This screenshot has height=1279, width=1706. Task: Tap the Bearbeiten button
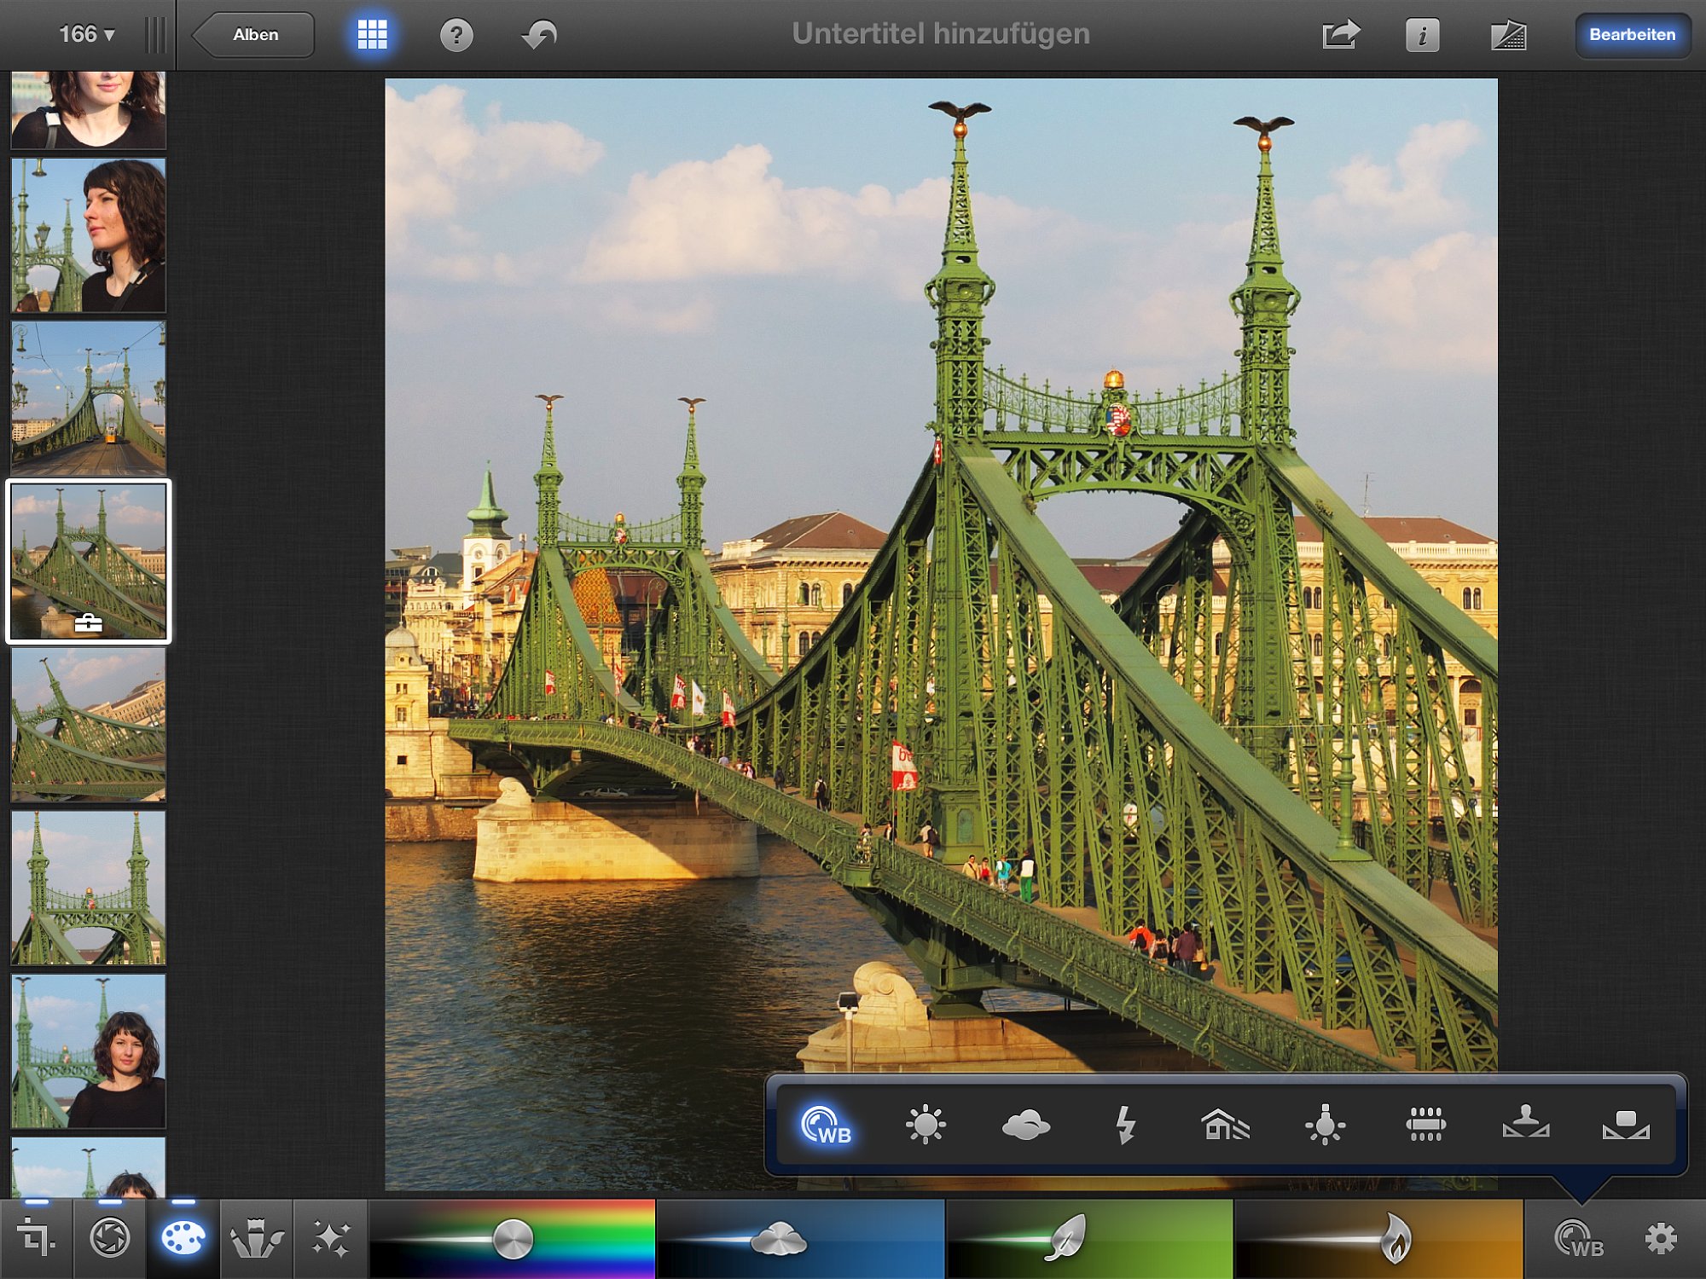click(x=1632, y=35)
